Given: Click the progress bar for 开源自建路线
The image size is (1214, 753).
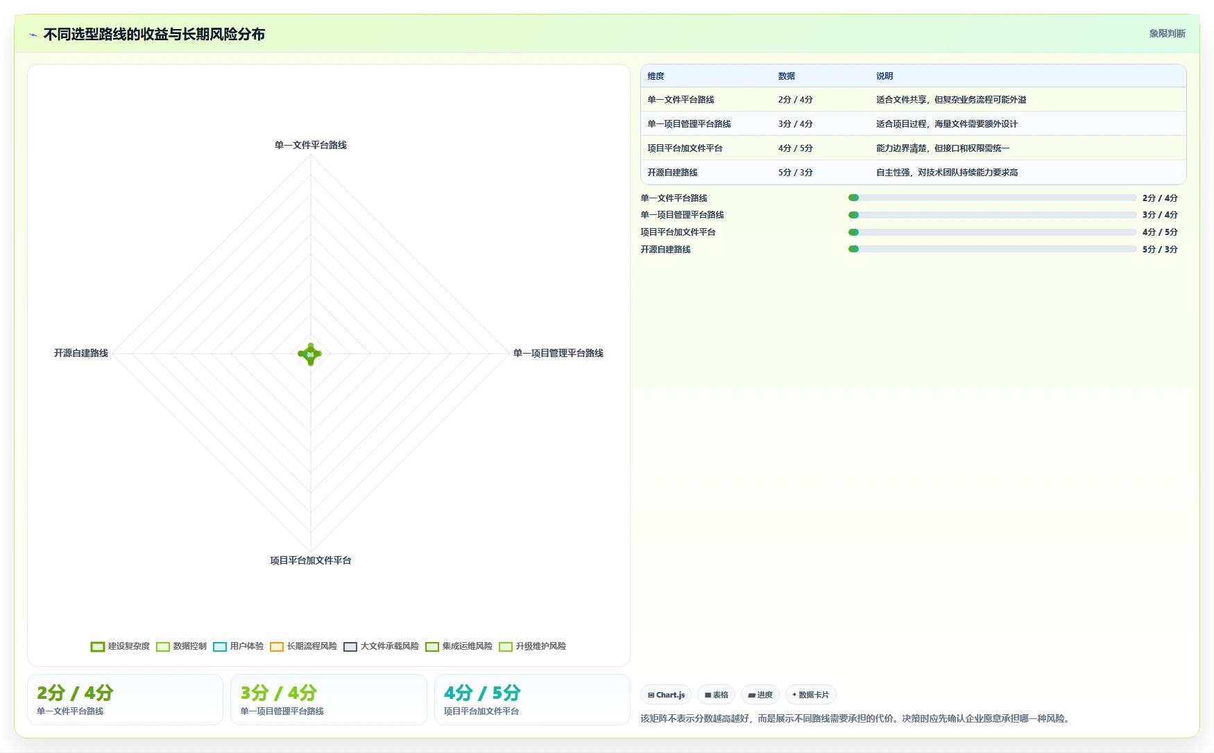Looking at the screenshot, I should click(992, 249).
